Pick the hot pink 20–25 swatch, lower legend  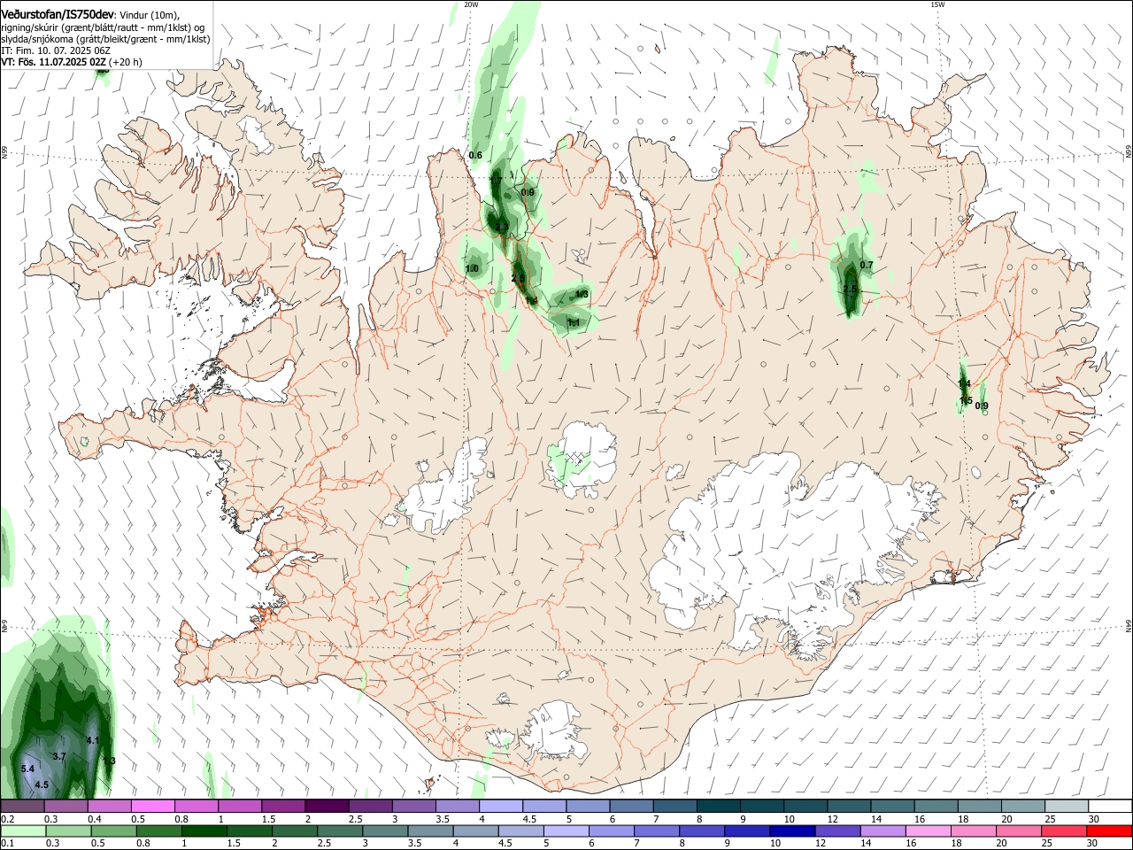(x=1019, y=831)
